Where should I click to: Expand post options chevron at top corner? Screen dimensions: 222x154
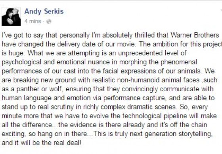221,10
